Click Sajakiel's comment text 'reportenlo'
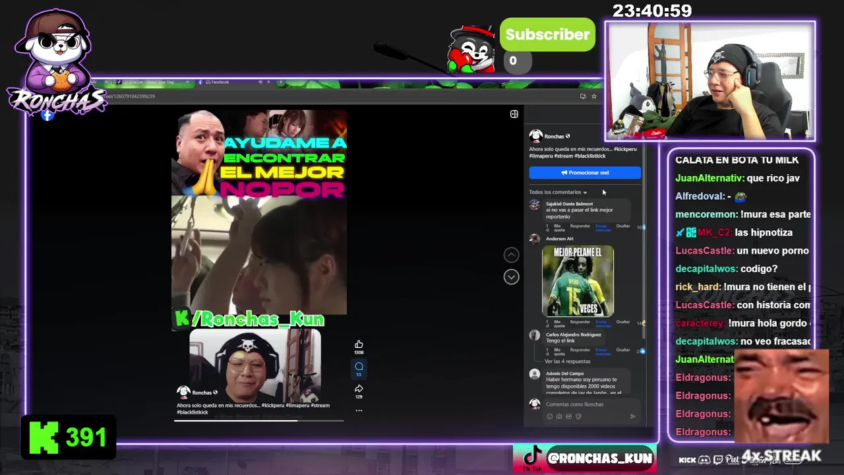 point(558,216)
